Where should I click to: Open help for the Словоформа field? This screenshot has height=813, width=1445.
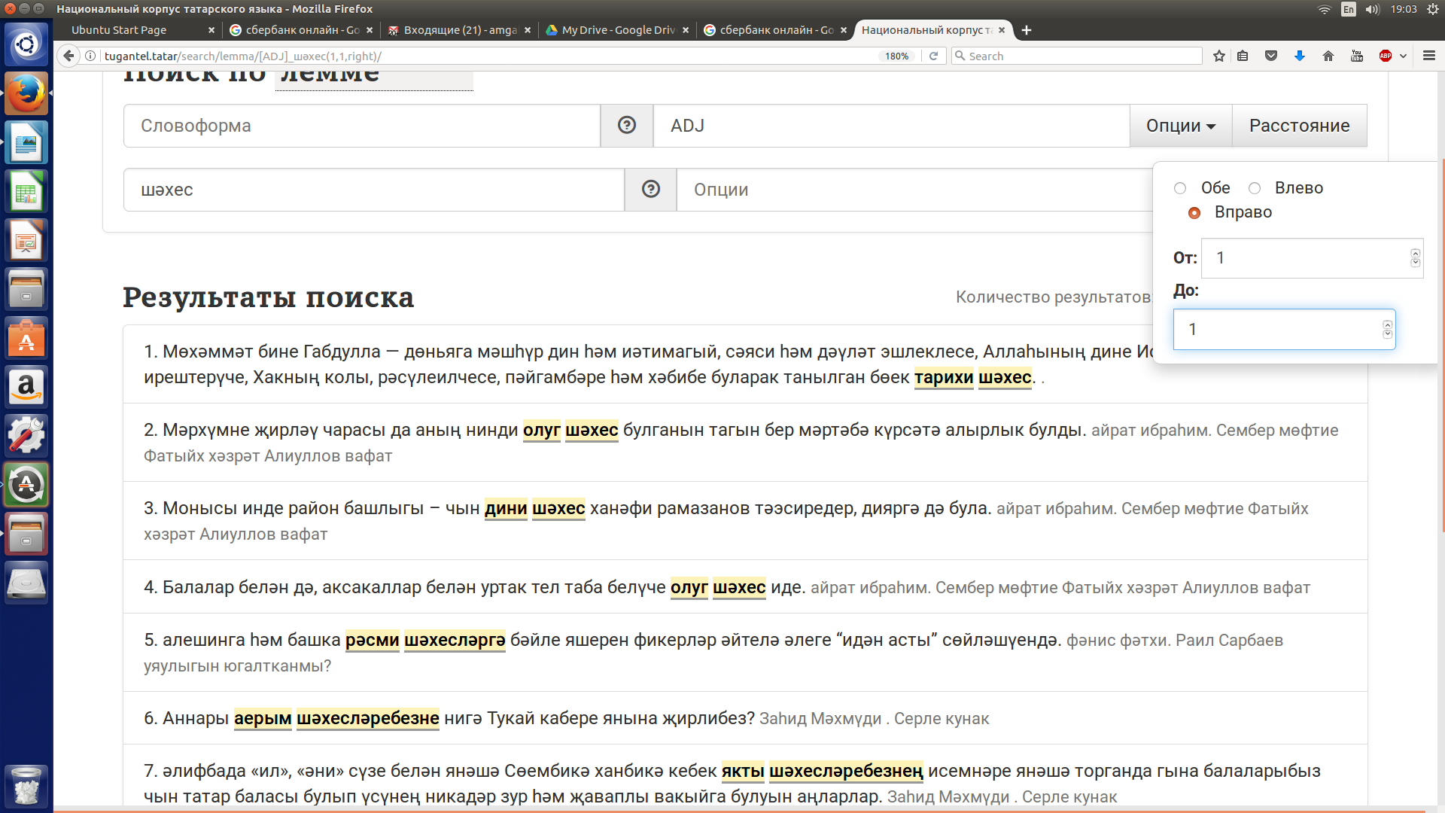tap(626, 126)
